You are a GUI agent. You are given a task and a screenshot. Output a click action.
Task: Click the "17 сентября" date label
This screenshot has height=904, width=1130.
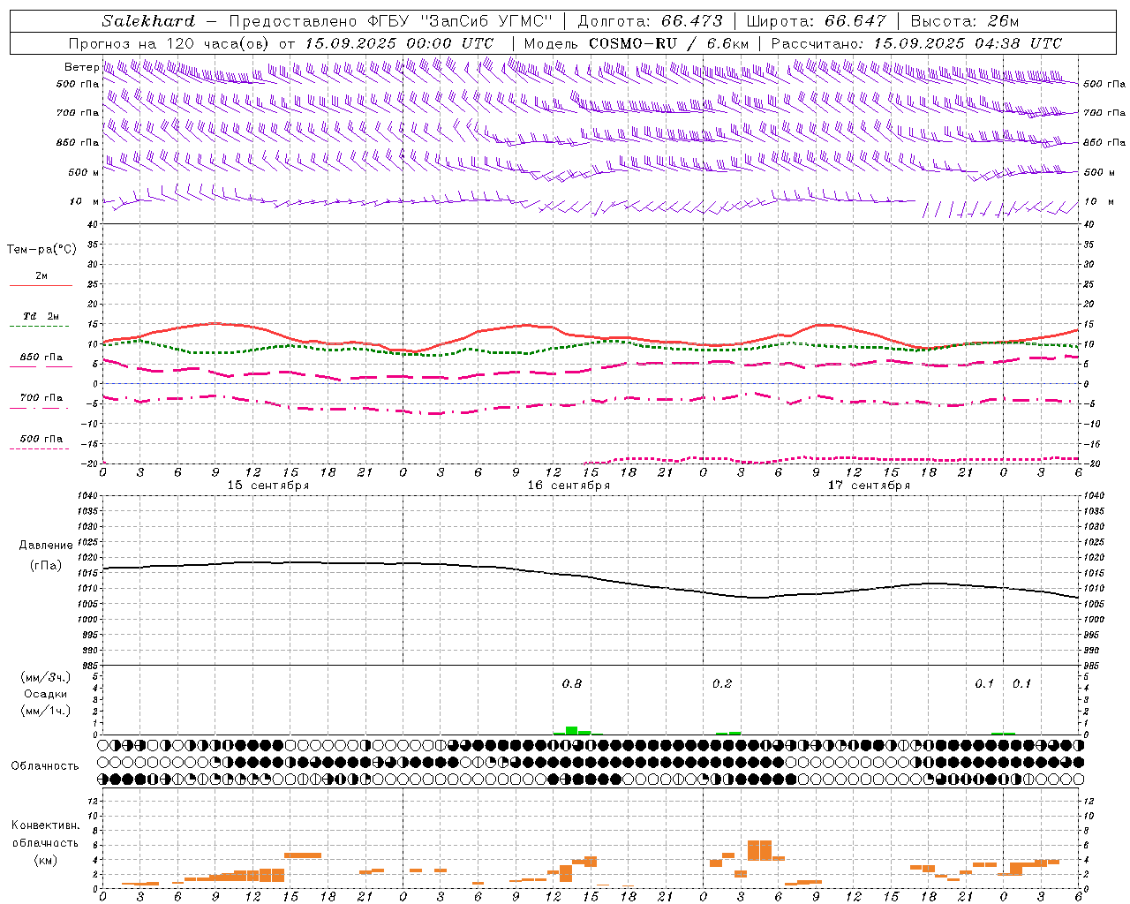(869, 486)
